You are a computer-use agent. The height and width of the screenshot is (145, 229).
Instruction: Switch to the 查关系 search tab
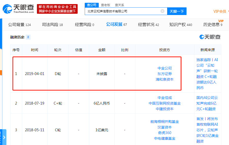(x=120, y=5)
